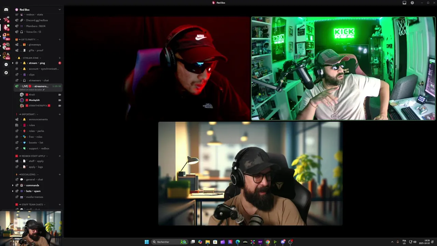
Task: Open Microsoft Edge from the taskbar
Action: [238, 242]
